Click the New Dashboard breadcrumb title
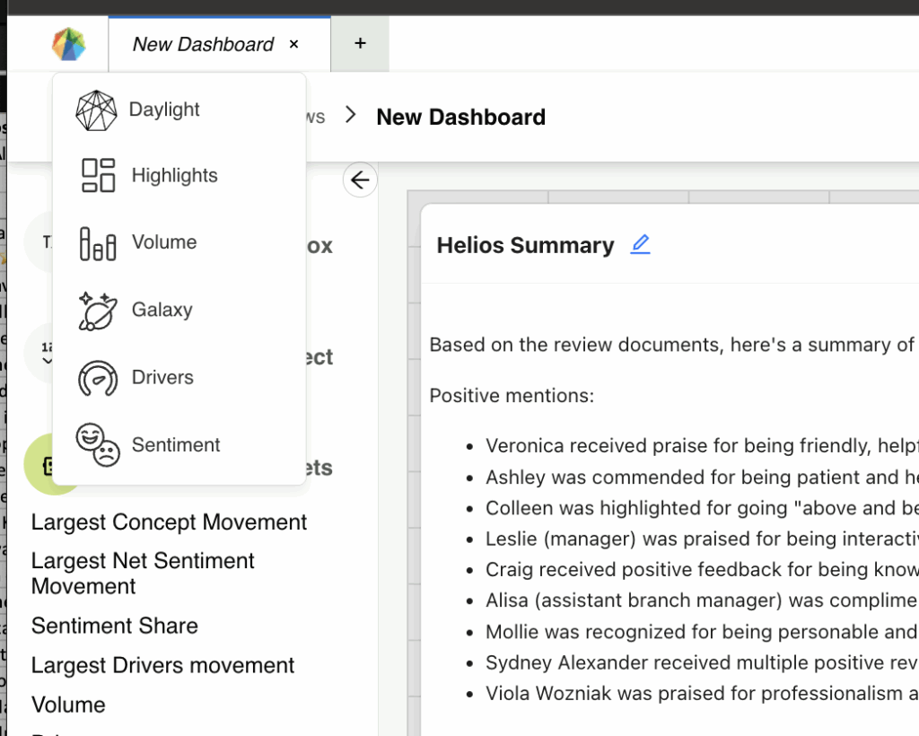Image resolution: width=919 pixels, height=736 pixels. pos(460,118)
